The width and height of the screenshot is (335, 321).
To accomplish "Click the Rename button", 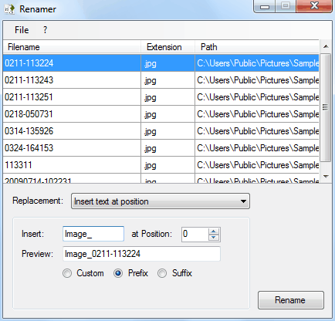I will pyautogui.click(x=291, y=300).
